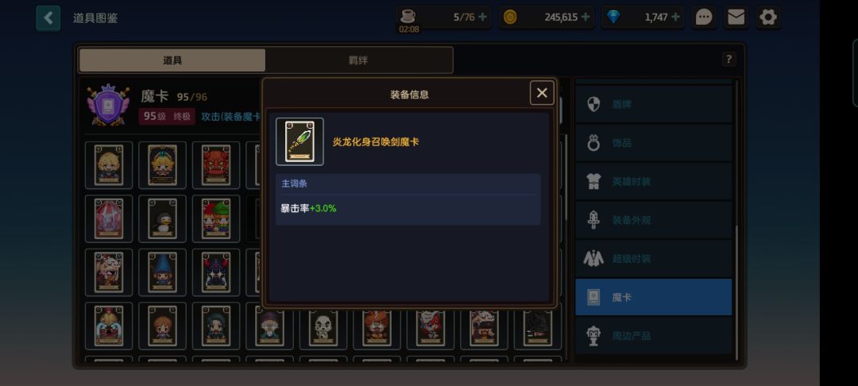The height and width of the screenshot is (386, 858).
Task: Select the blue wizard hat card
Action: [x=163, y=272]
